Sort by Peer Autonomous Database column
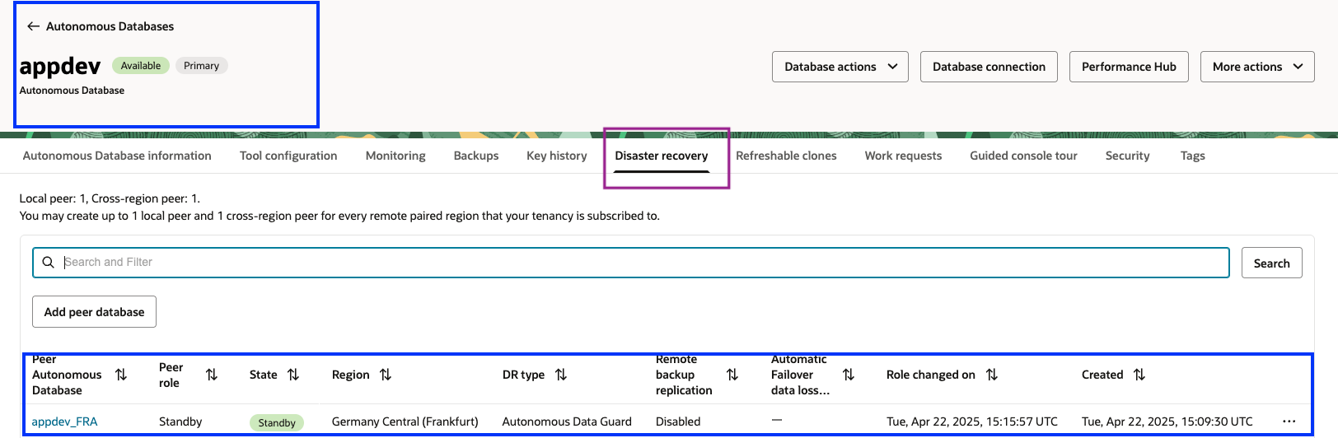This screenshot has height=438, width=1338. [x=121, y=375]
